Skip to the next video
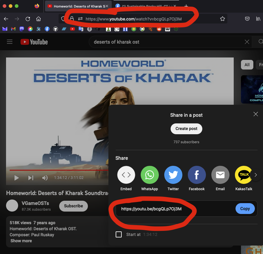The height and width of the screenshot is (254, 263). tap(31, 178)
